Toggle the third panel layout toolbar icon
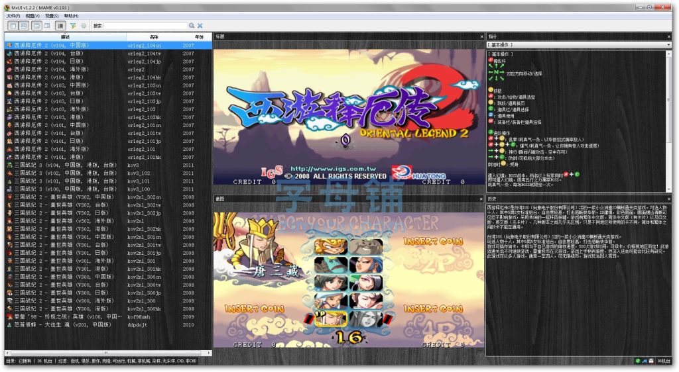 (x=37, y=26)
